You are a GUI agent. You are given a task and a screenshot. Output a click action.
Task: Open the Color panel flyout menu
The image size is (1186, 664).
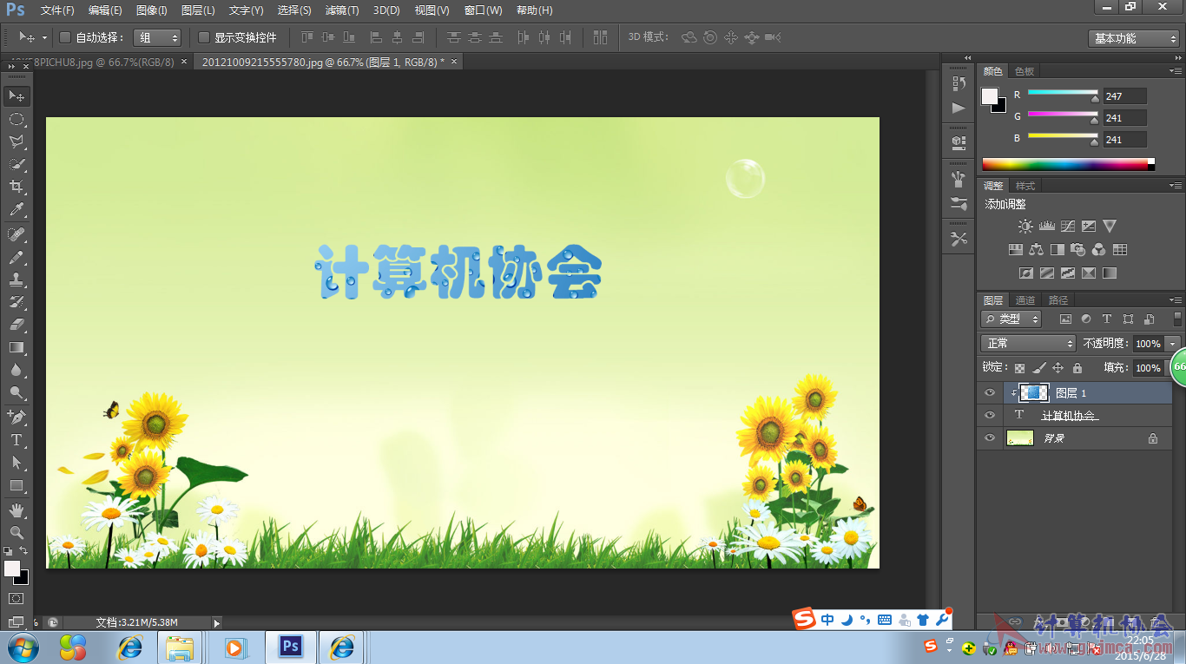1175,71
